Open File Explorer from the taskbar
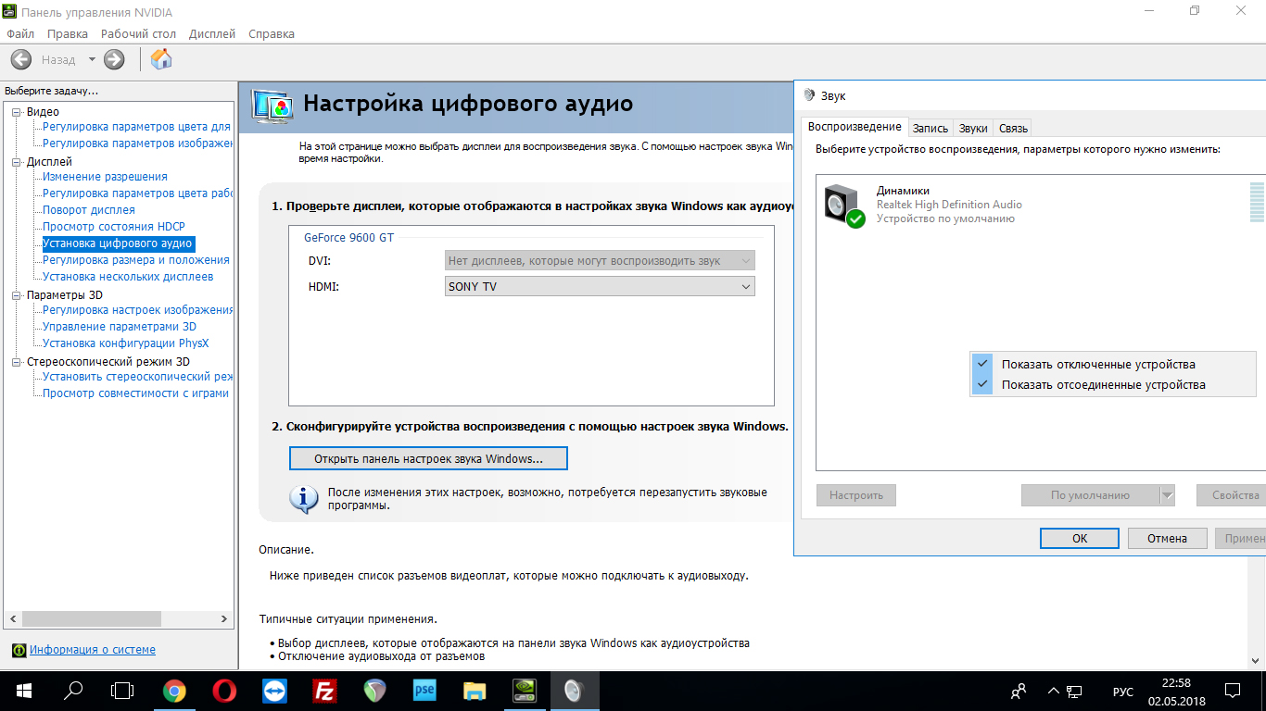Screen dimensions: 1266x711 tap(475, 691)
